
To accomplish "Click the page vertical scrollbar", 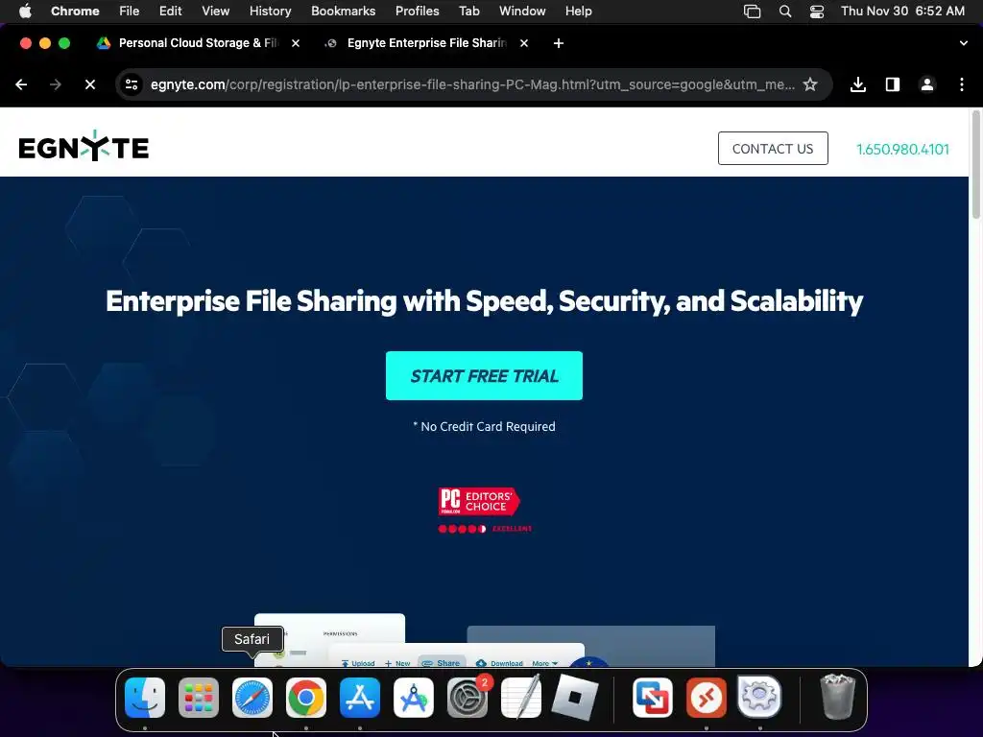I will [975, 165].
